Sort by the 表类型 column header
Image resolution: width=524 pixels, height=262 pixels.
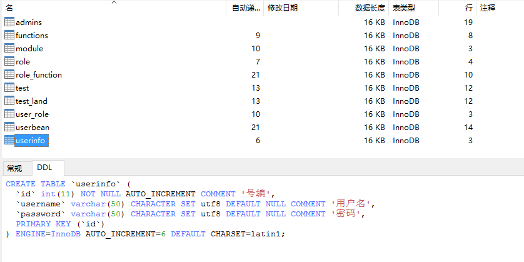click(404, 8)
